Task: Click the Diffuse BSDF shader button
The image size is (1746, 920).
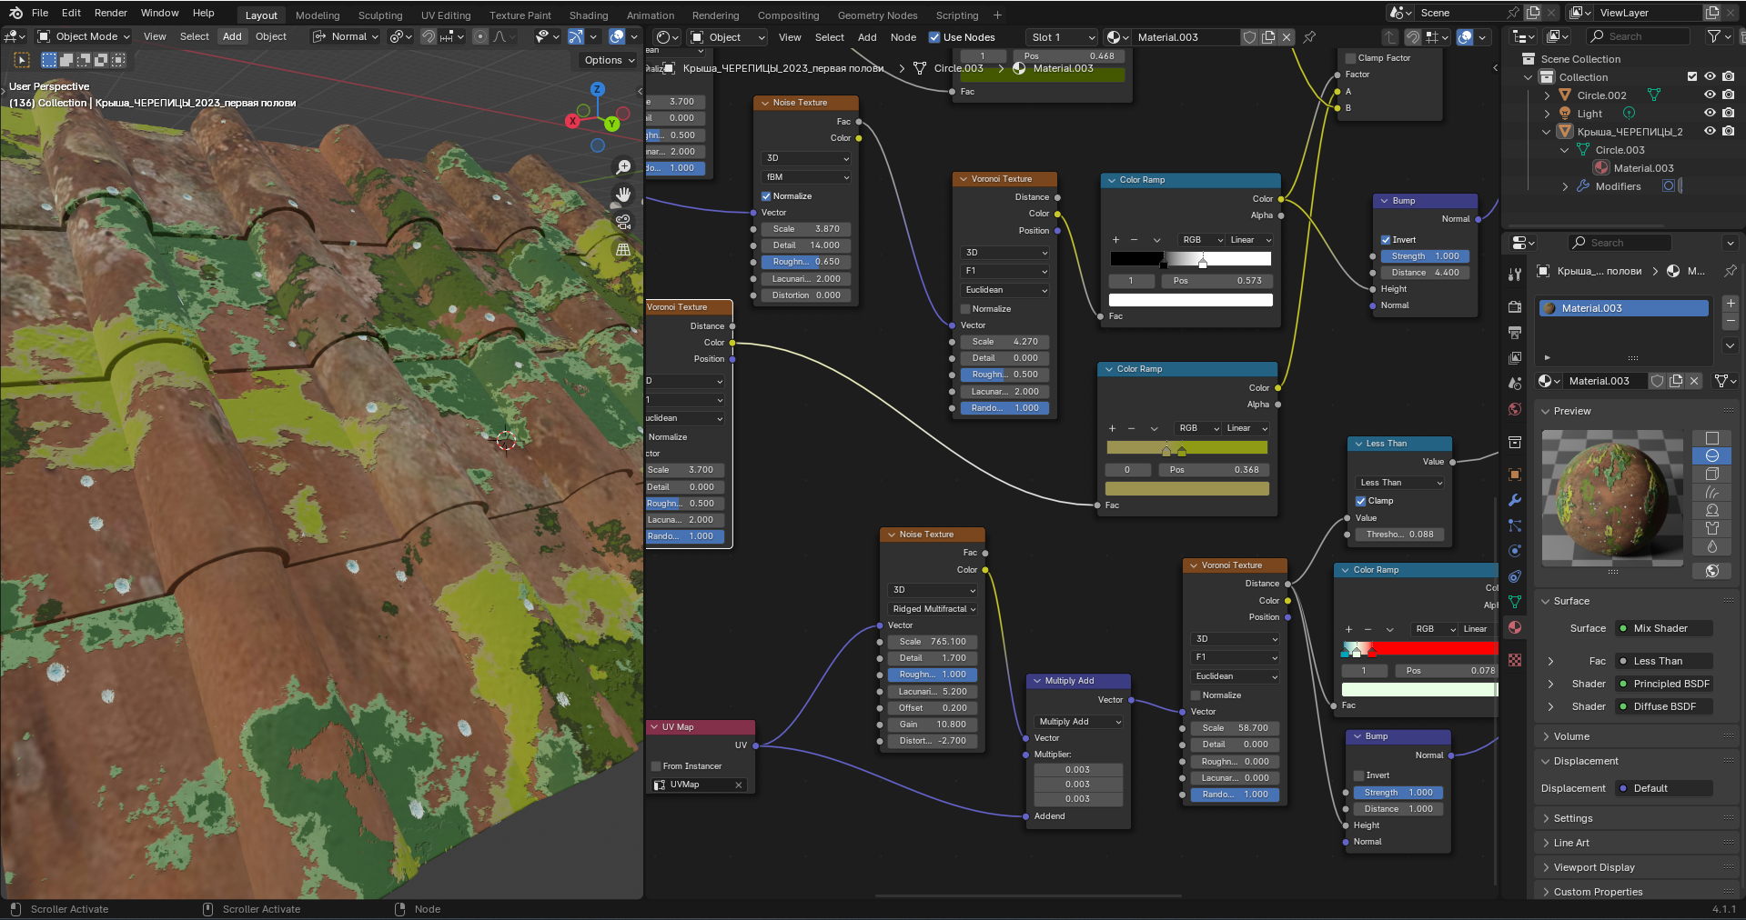Action: (1664, 706)
